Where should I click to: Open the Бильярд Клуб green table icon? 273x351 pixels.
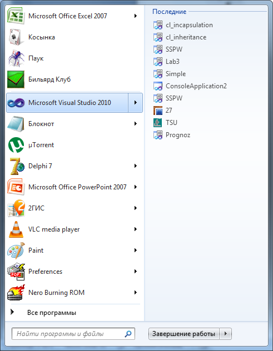16,79
